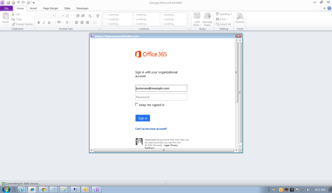Open the font name combo box
332x193 pixels.
pos(45,16)
